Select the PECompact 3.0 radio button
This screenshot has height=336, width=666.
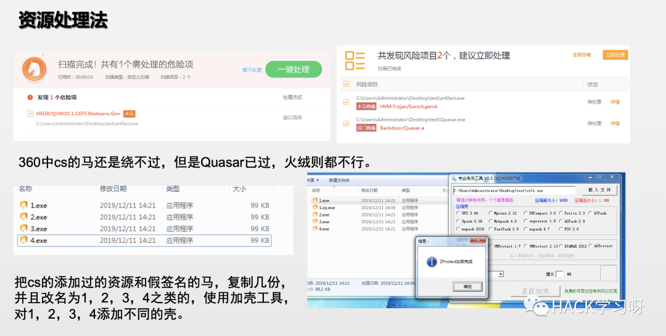[525, 213]
